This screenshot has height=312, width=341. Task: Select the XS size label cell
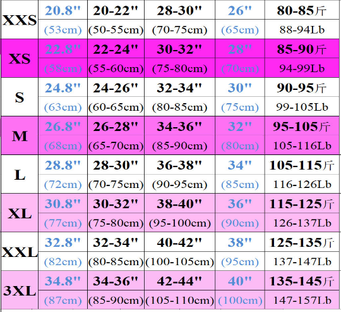(20, 58)
